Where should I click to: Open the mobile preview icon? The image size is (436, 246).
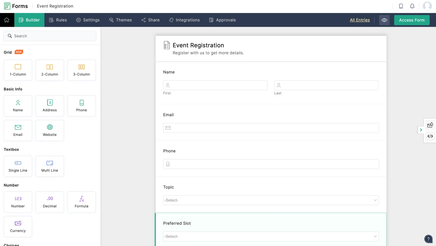tap(401, 6)
